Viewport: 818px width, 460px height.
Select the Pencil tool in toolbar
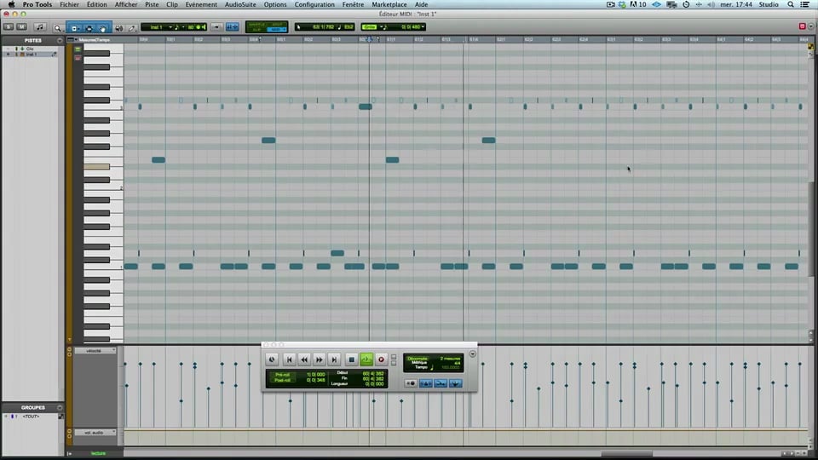pos(132,28)
